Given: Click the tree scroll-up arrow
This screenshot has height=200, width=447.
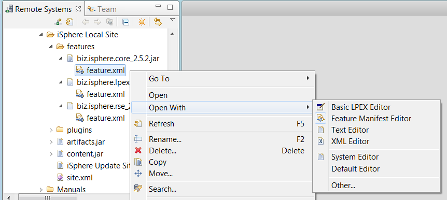Looking at the screenshot, I should pos(172,35).
